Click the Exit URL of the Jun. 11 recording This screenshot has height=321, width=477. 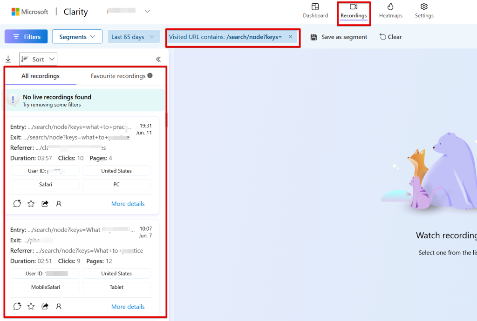[x=76, y=137]
